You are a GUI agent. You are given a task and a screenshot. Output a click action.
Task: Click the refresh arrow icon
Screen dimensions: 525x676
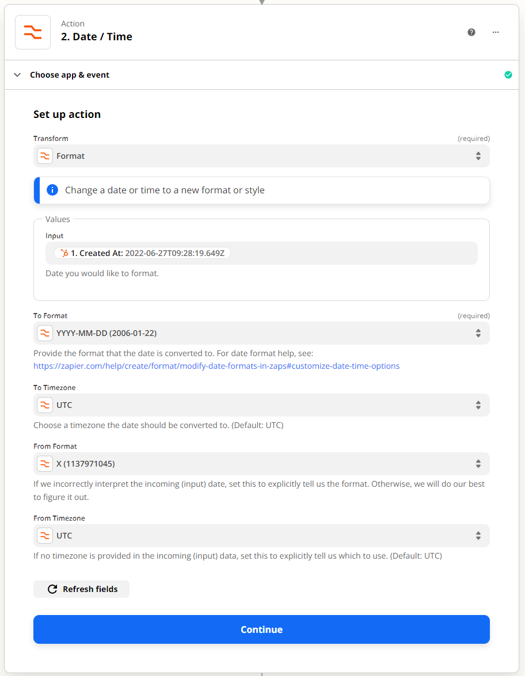(x=52, y=589)
